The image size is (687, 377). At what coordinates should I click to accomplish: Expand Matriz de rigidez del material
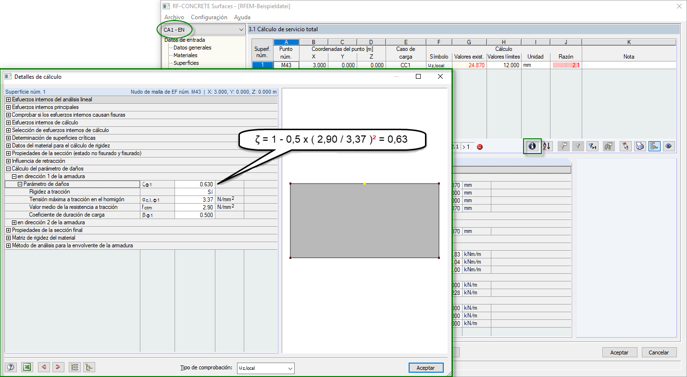pos(8,238)
